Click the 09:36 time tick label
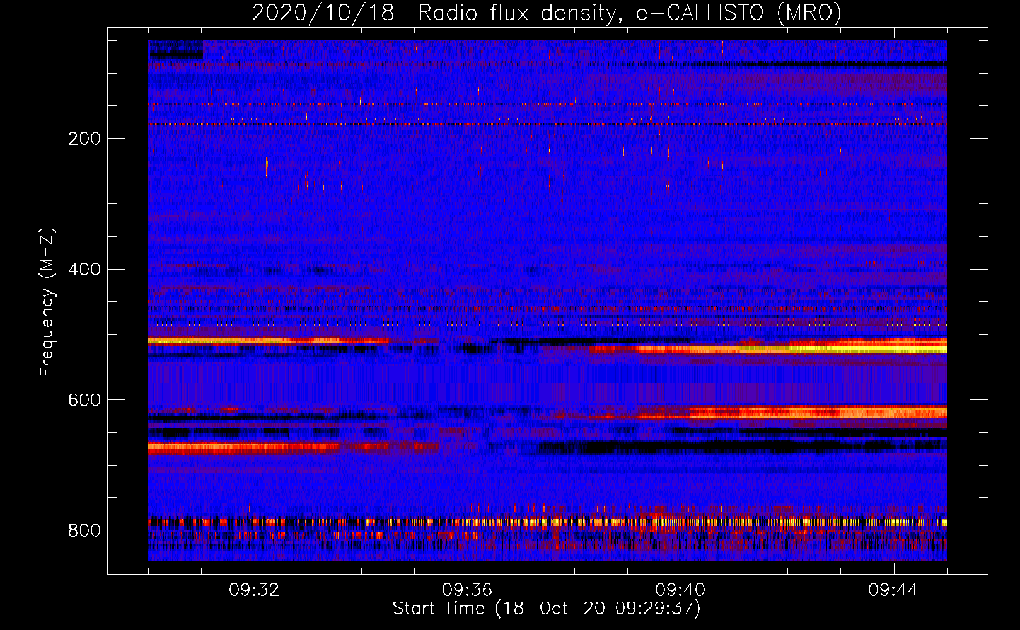This screenshot has height=630, width=1020. click(x=467, y=590)
